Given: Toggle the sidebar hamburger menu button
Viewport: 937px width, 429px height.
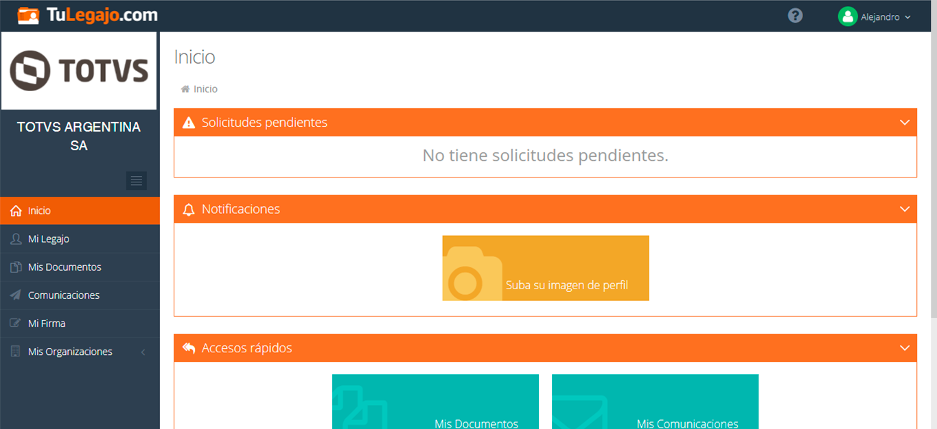Looking at the screenshot, I should (x=137, y=181).
